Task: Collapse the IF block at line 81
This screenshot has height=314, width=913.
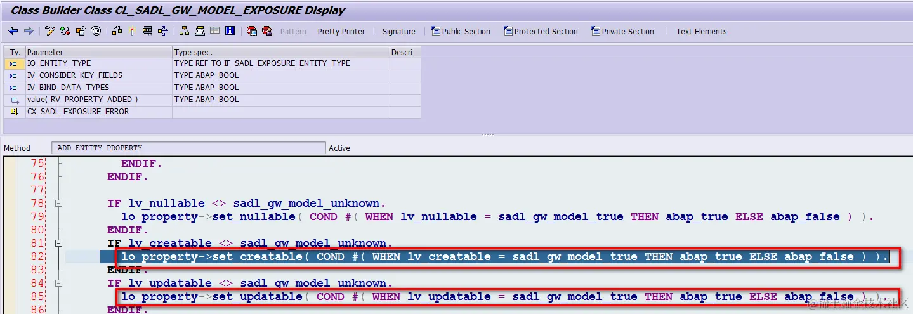Action: [x=58, y=244]
